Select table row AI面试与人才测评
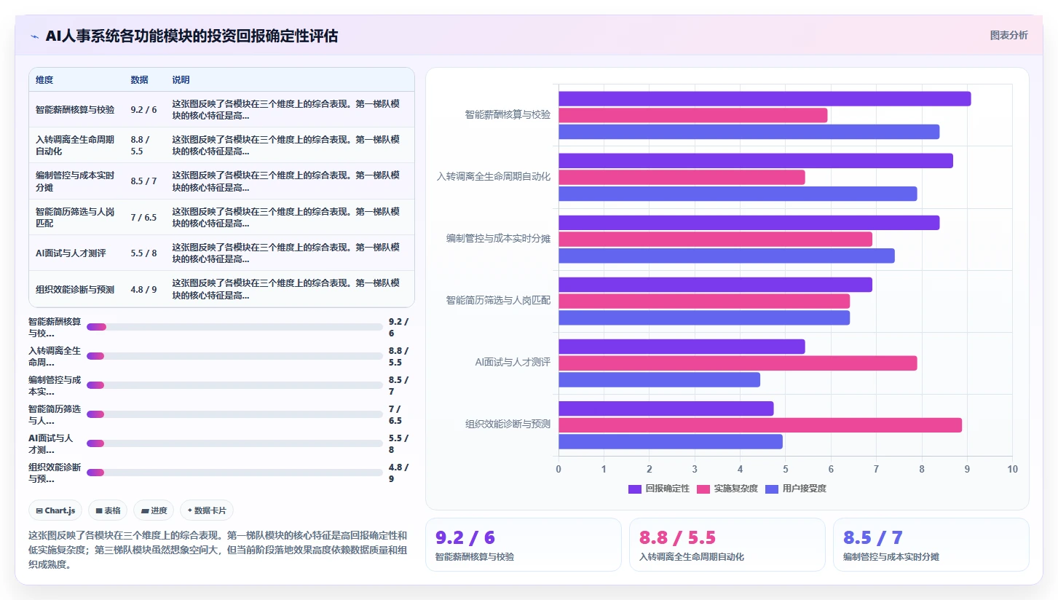1058x600 pixels. pos(221,253)
